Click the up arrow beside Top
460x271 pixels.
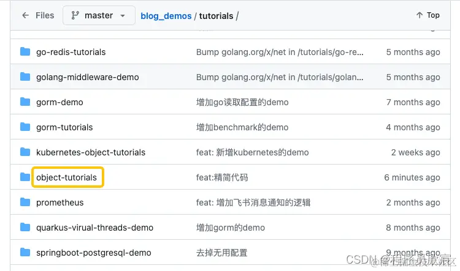point(420,15)
